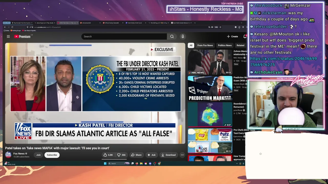
Task: Open Fox News channel name link
Action: click(x=19, y=154)
